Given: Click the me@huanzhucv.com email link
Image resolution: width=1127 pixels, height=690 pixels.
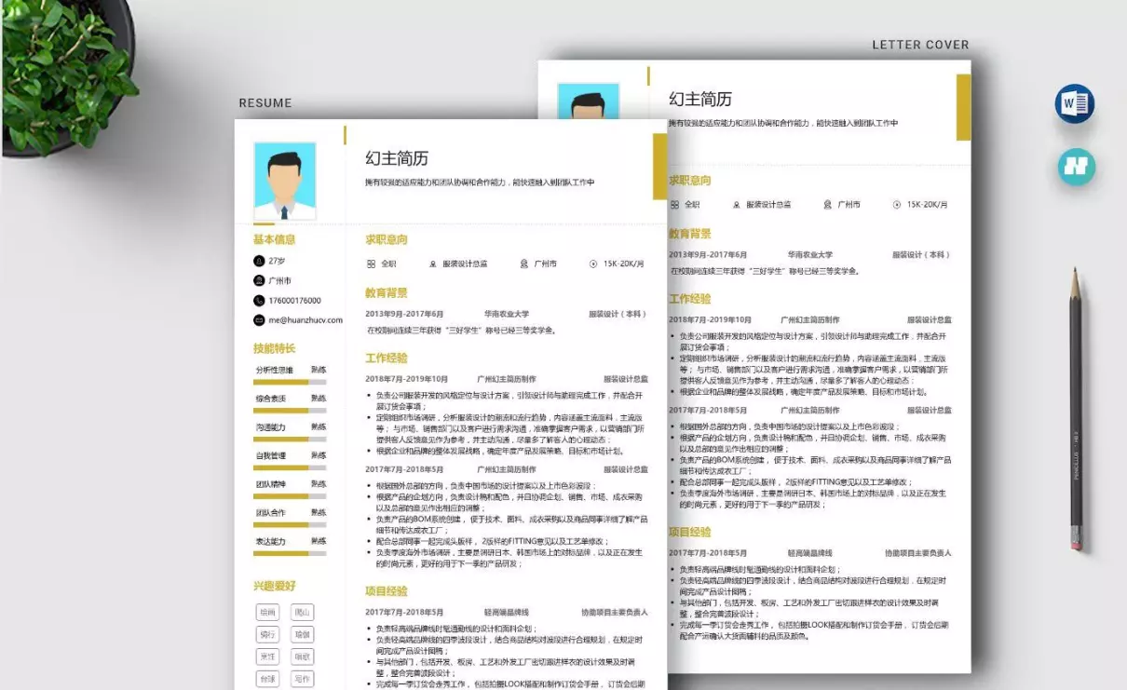Looking at the screenshot, I should tap(306, 319).
